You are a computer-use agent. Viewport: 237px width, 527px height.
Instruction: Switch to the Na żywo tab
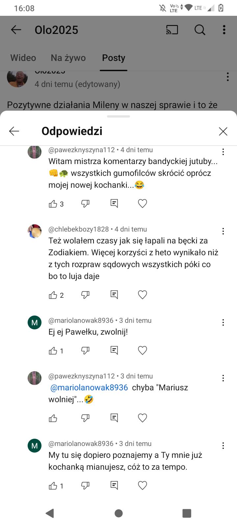click(68, 58)
